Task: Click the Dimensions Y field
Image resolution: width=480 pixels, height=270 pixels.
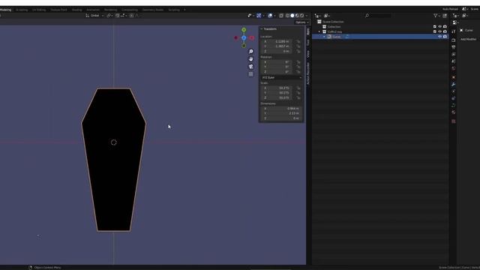Action: click(281, 113)
